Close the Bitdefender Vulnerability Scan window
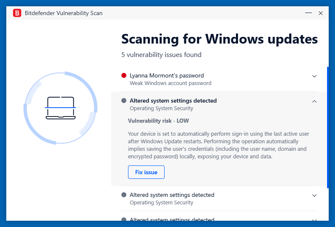The width and height of the screenshot is (335, 227). [x=321, y=13]
